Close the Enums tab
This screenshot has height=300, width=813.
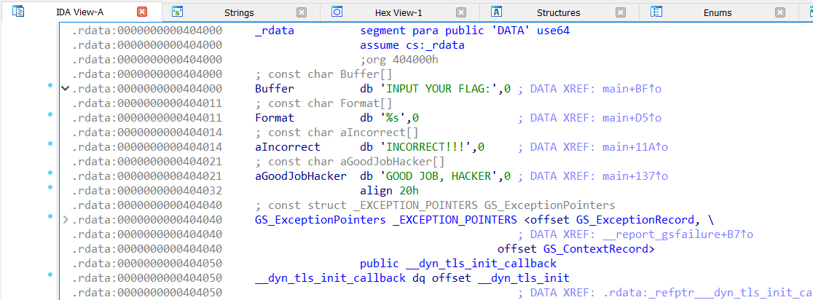point(780,12)
